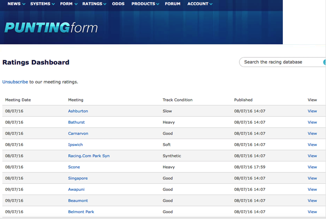This screenshot has height=219, width=326.
Task: Open the Belmont Park meeting link
Action: point(81,212)
